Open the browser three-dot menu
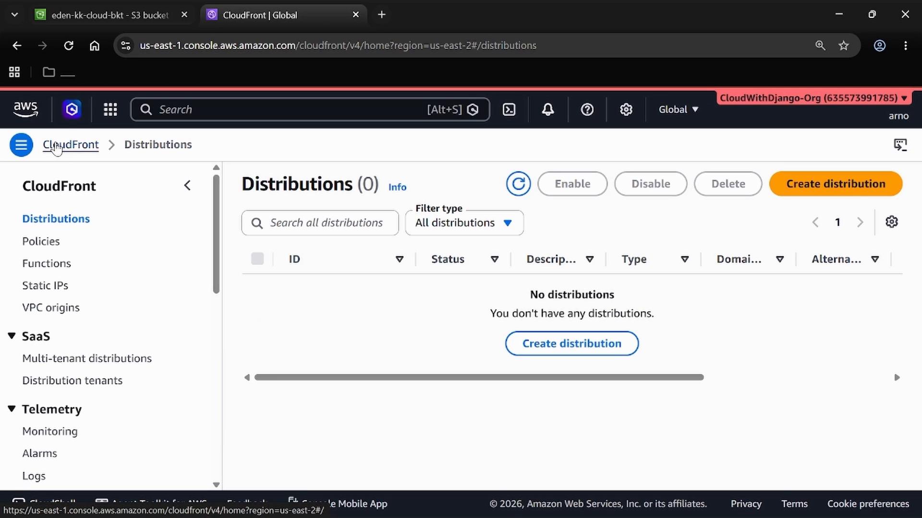This screenshot has height=518, width=922. [x=906, y=46]
